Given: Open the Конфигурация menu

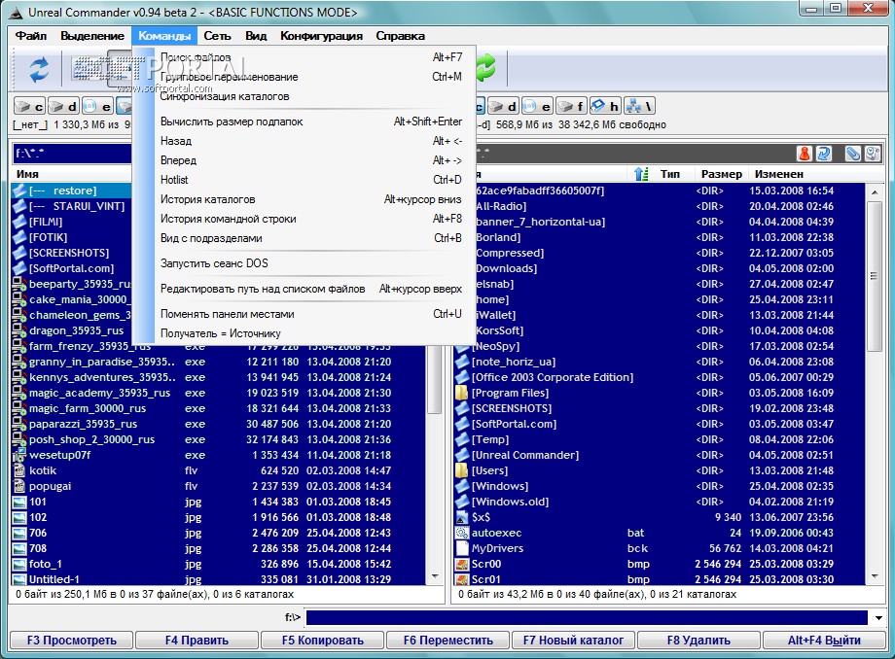Looking at the screenshot, I should click(x=321, y=36).
